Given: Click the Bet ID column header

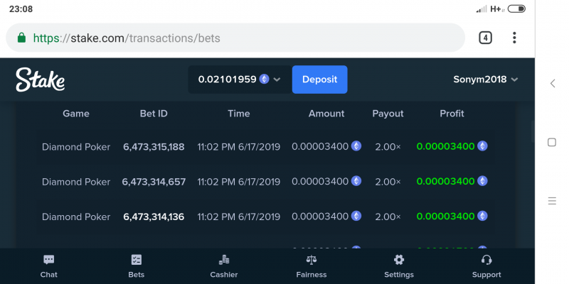Looking at the screenshot, I should tap(154, 114).
